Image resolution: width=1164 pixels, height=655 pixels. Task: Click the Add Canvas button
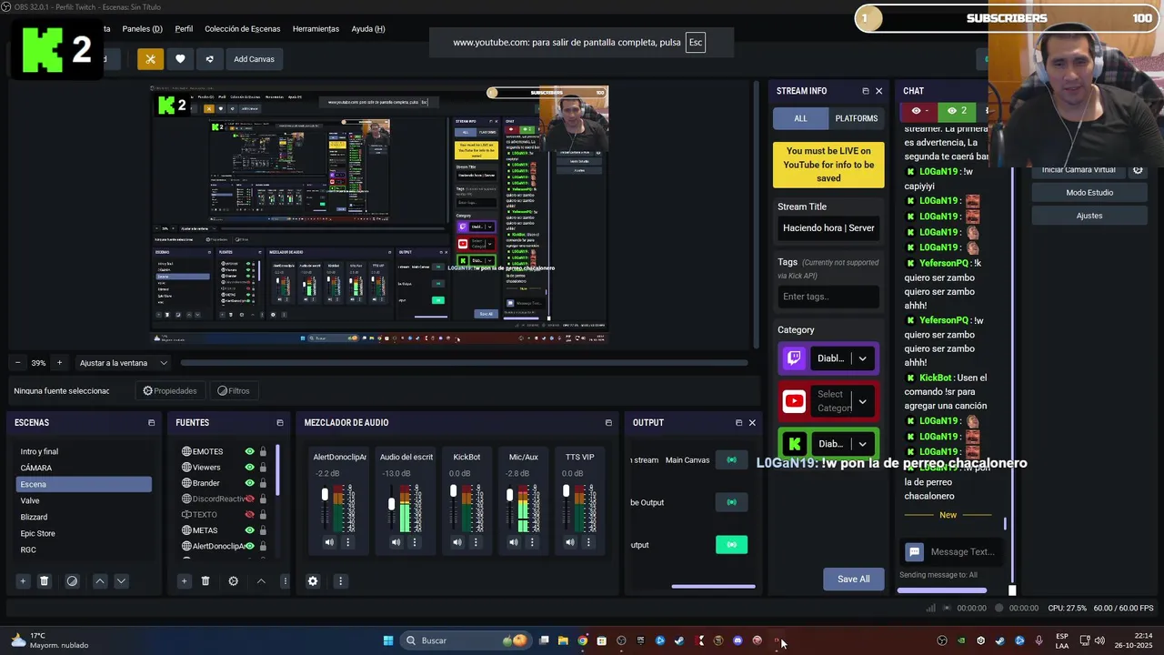tap(254, 59)
